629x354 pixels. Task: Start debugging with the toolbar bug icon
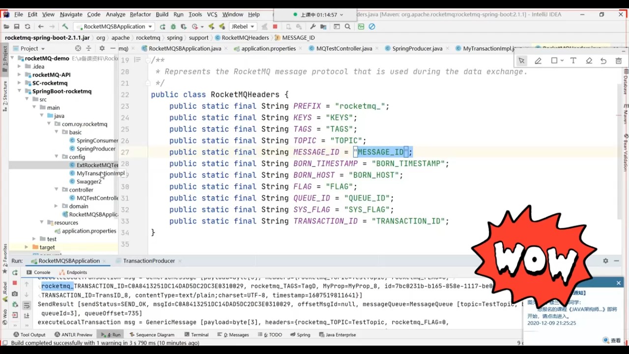(x=173, y=27)
